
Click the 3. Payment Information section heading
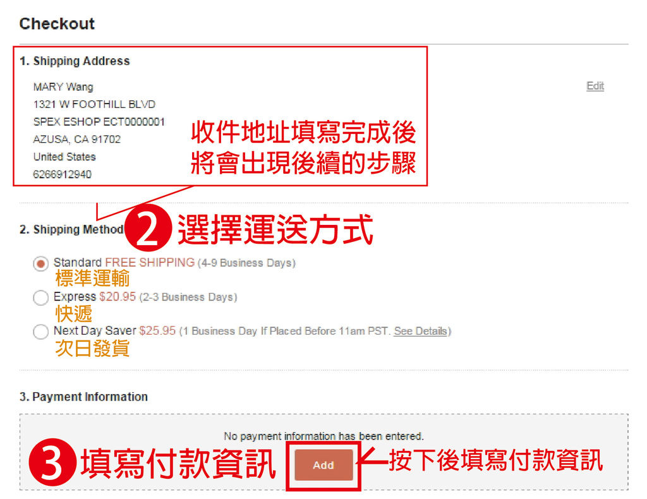[83, 397]
